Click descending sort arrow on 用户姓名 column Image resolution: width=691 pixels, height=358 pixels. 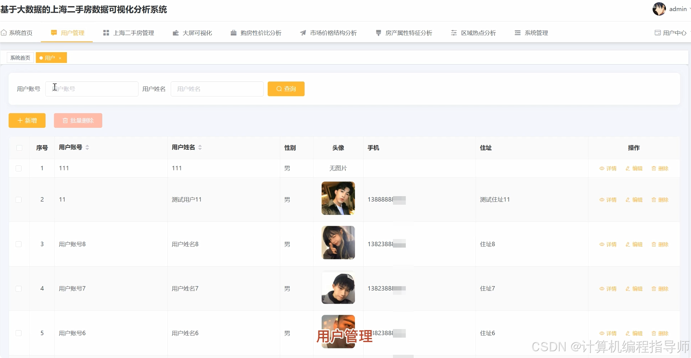pyautogui.click(x=200, y=150)
